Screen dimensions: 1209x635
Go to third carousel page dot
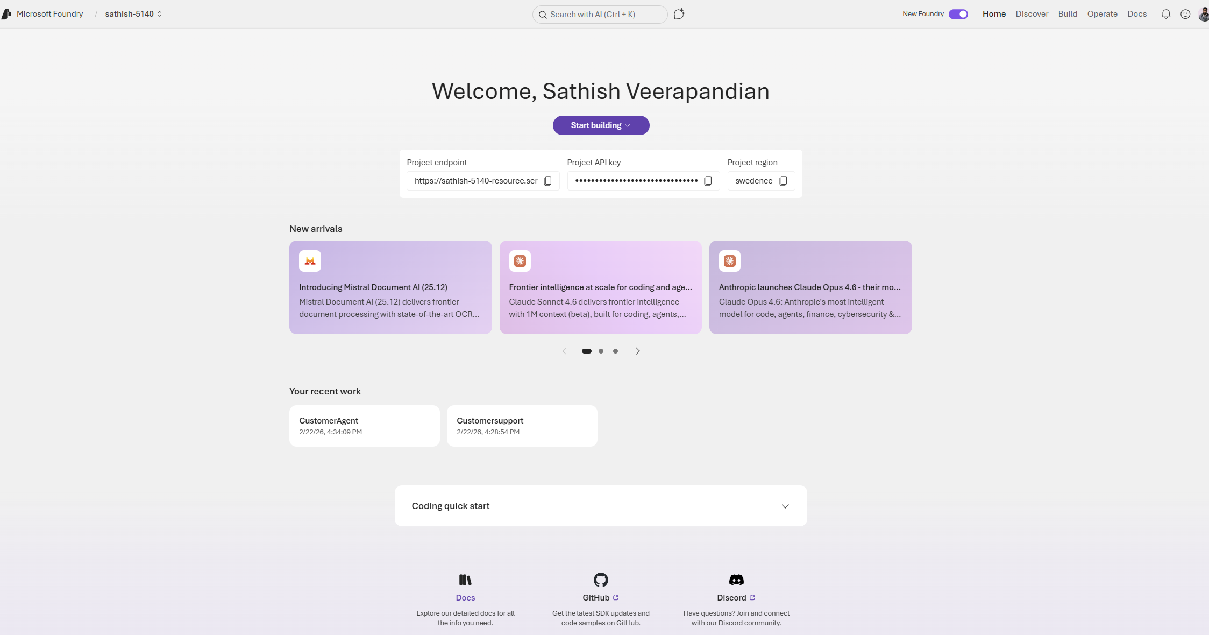click(x=615, y=351)
